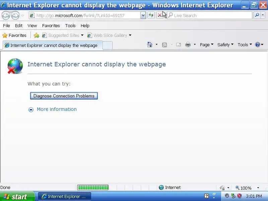268x201 pixels.
Task: Click the More information link
Action: pos(57,109)
